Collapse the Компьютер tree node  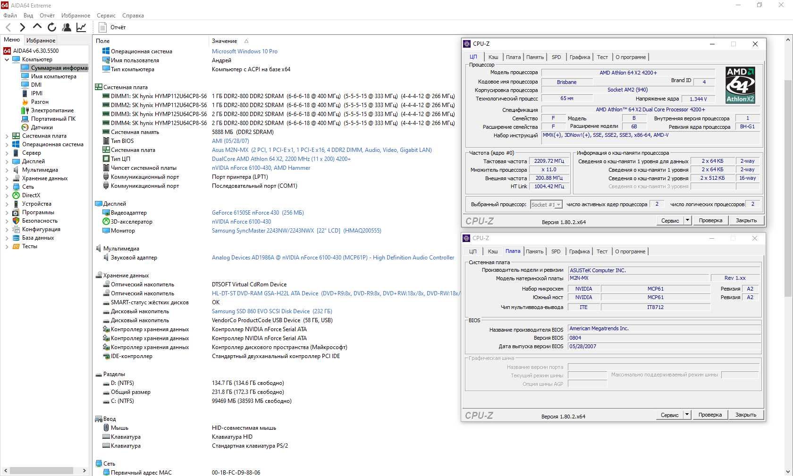tap(7, 59)
